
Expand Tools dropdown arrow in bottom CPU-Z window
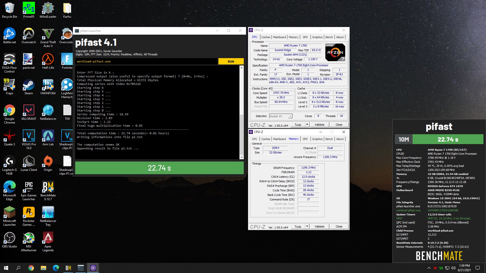pyautogui.click(x=307, y=226)
